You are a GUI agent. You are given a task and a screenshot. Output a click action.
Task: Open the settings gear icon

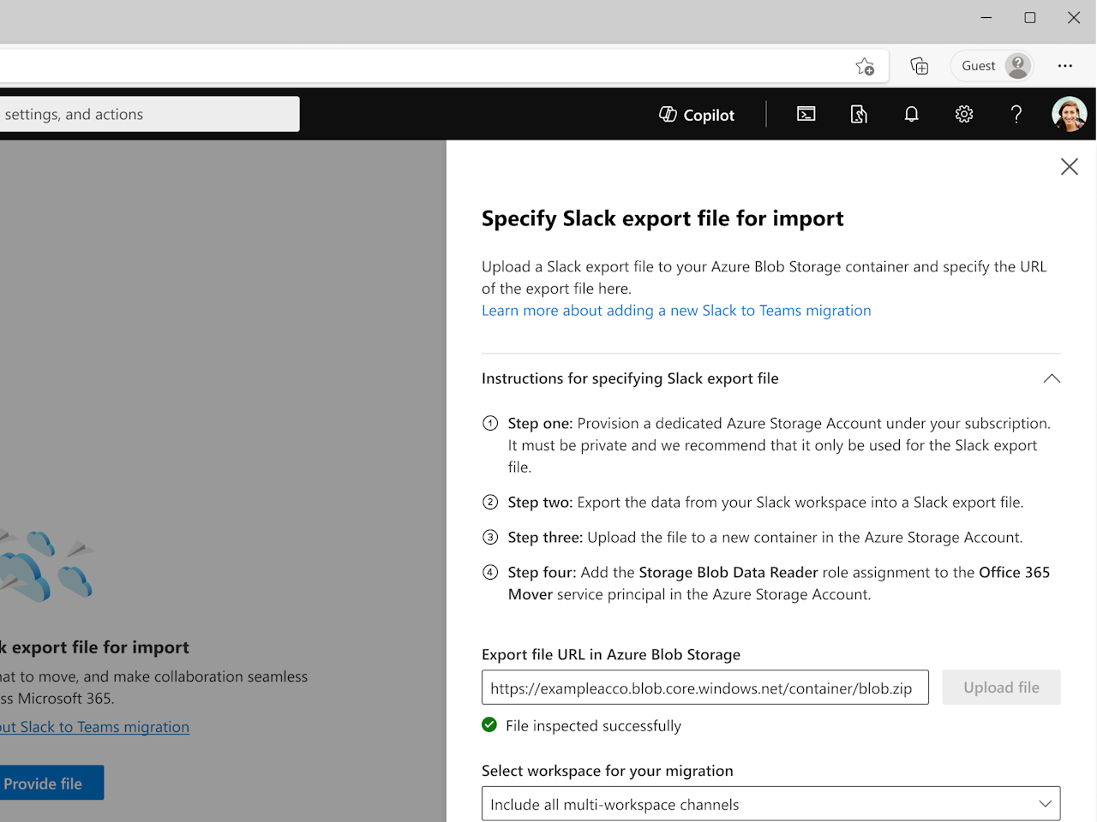(964, 114)
